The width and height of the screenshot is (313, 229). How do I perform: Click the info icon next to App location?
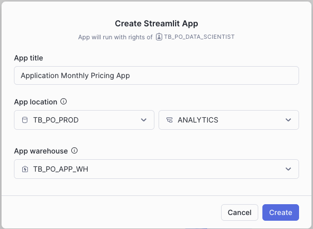tap(64, 102)
